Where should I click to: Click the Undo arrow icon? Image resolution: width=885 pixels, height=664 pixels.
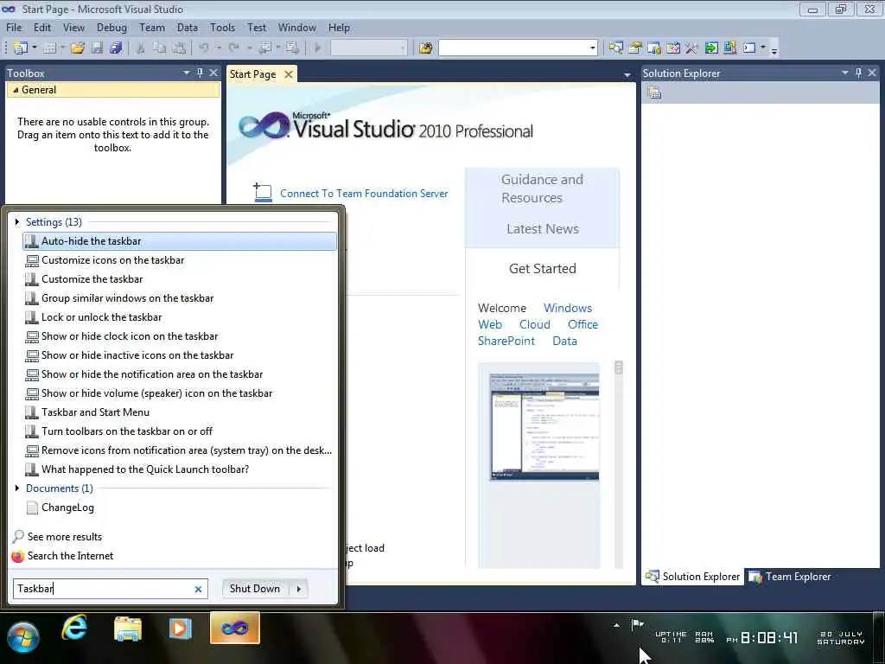coord(204,48)
